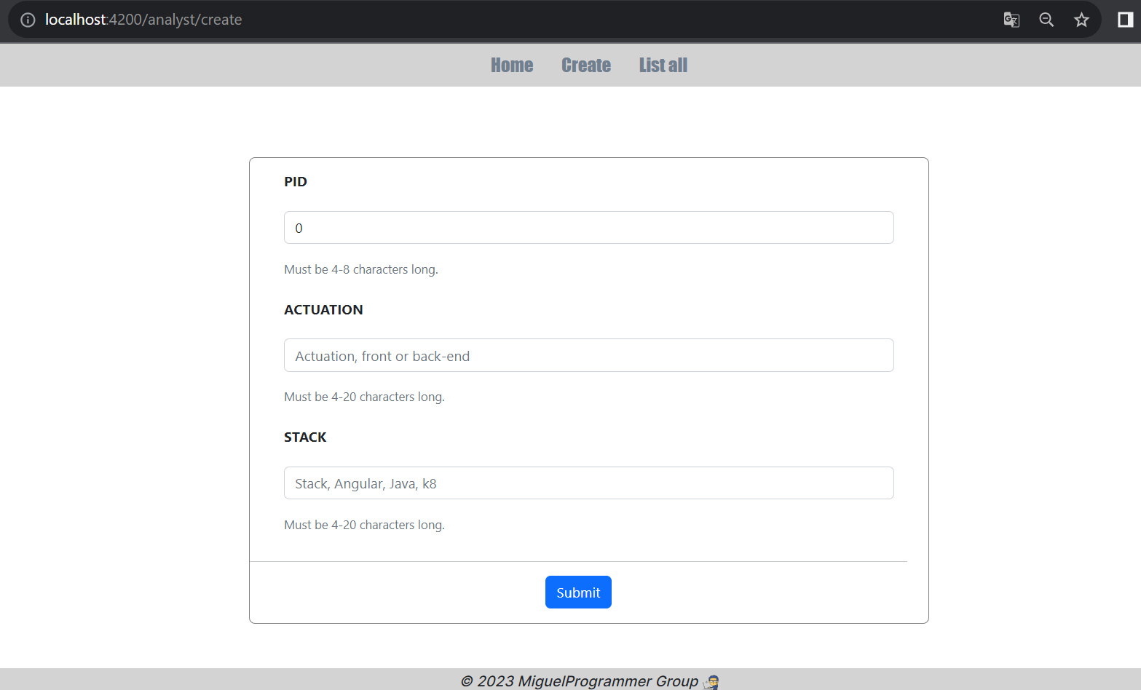Go to the Home nav link
This screenshot has height=690, width=1141.
pos(512,66)
